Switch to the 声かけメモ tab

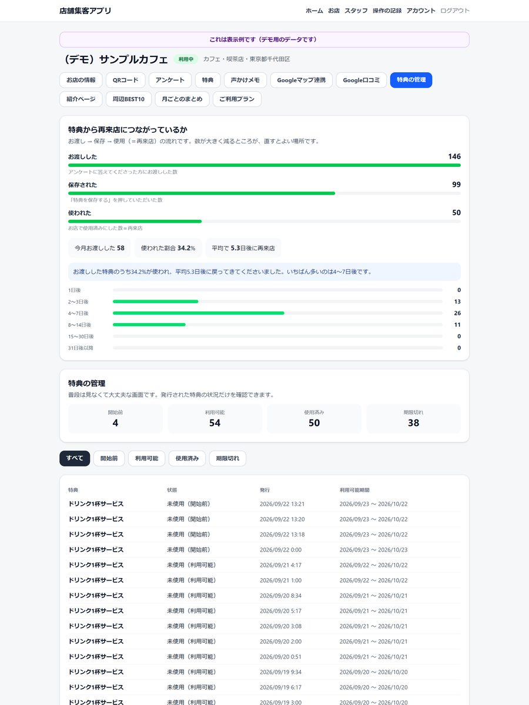(x=246, y=80)
